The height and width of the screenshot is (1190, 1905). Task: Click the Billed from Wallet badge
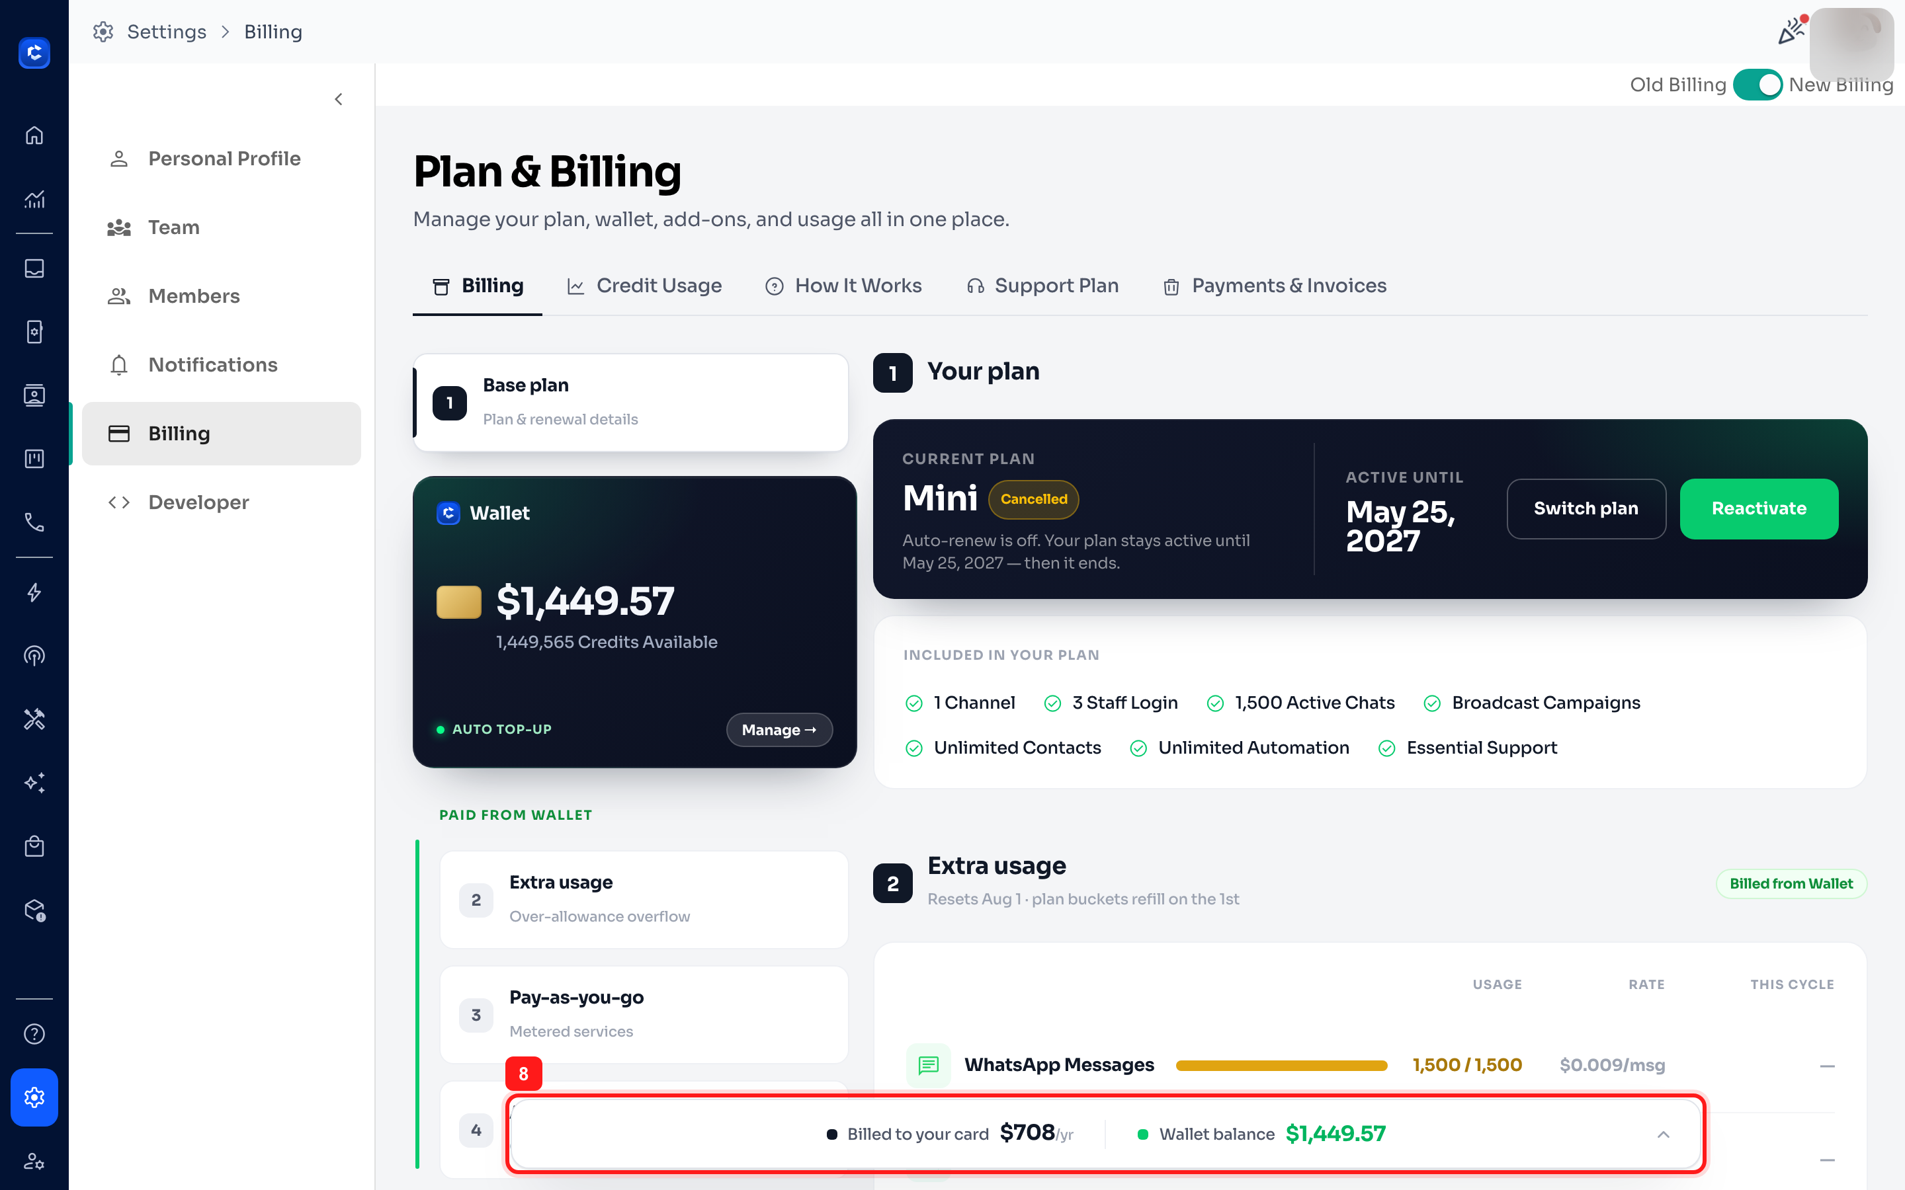coord(1791,883)
